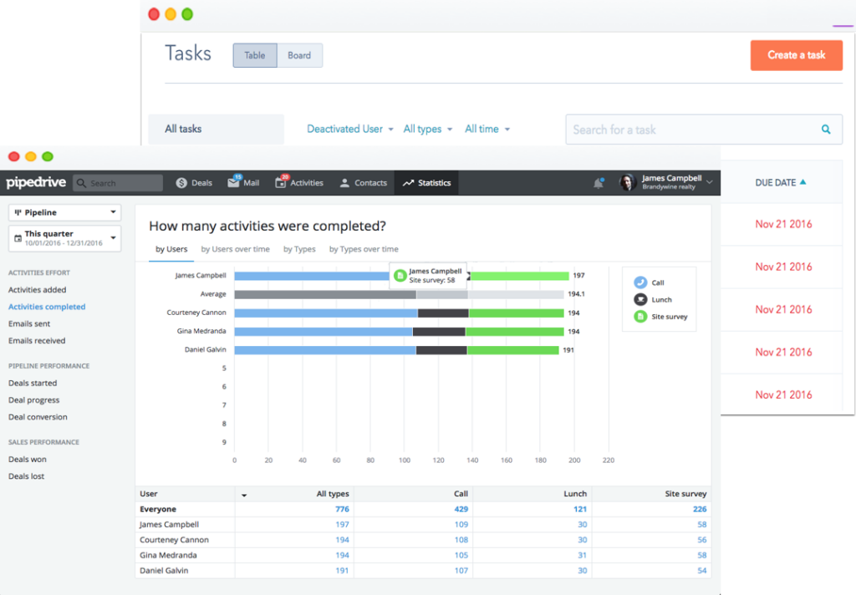Switch Tasks view to Board
This screenshot has width=856, height=595.
click(x=299, y=55)
